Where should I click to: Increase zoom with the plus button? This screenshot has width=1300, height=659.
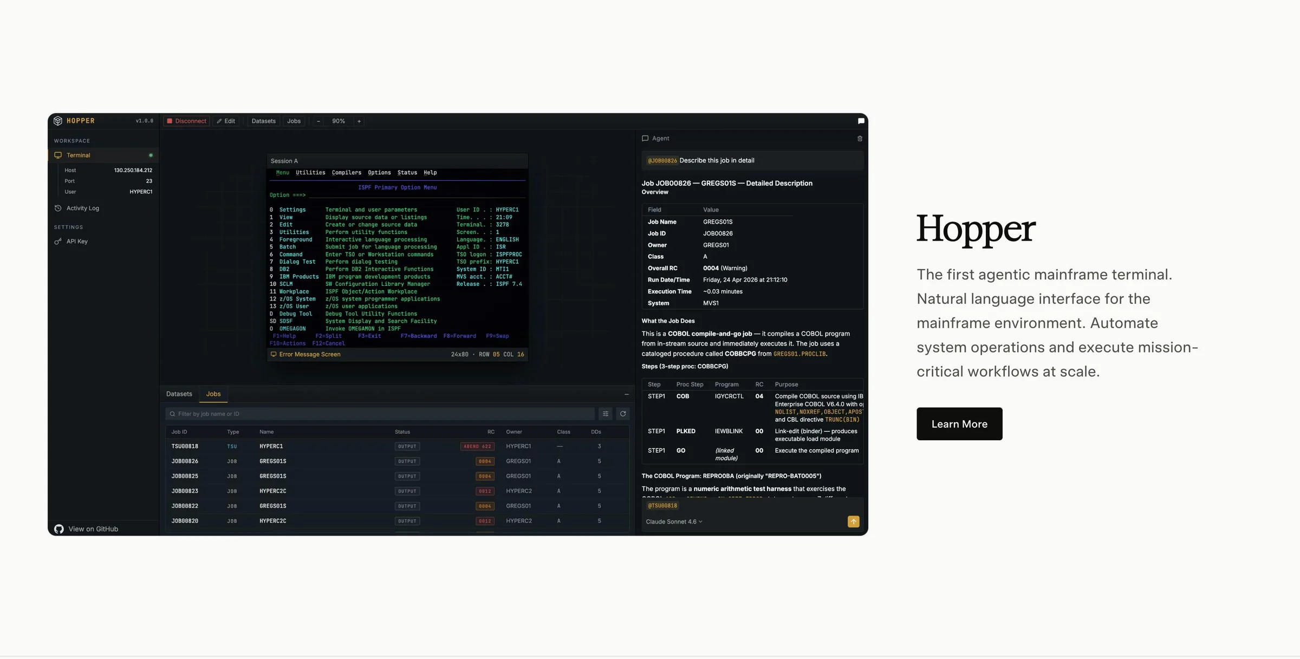pyautogui.click(x=359, y=121)
